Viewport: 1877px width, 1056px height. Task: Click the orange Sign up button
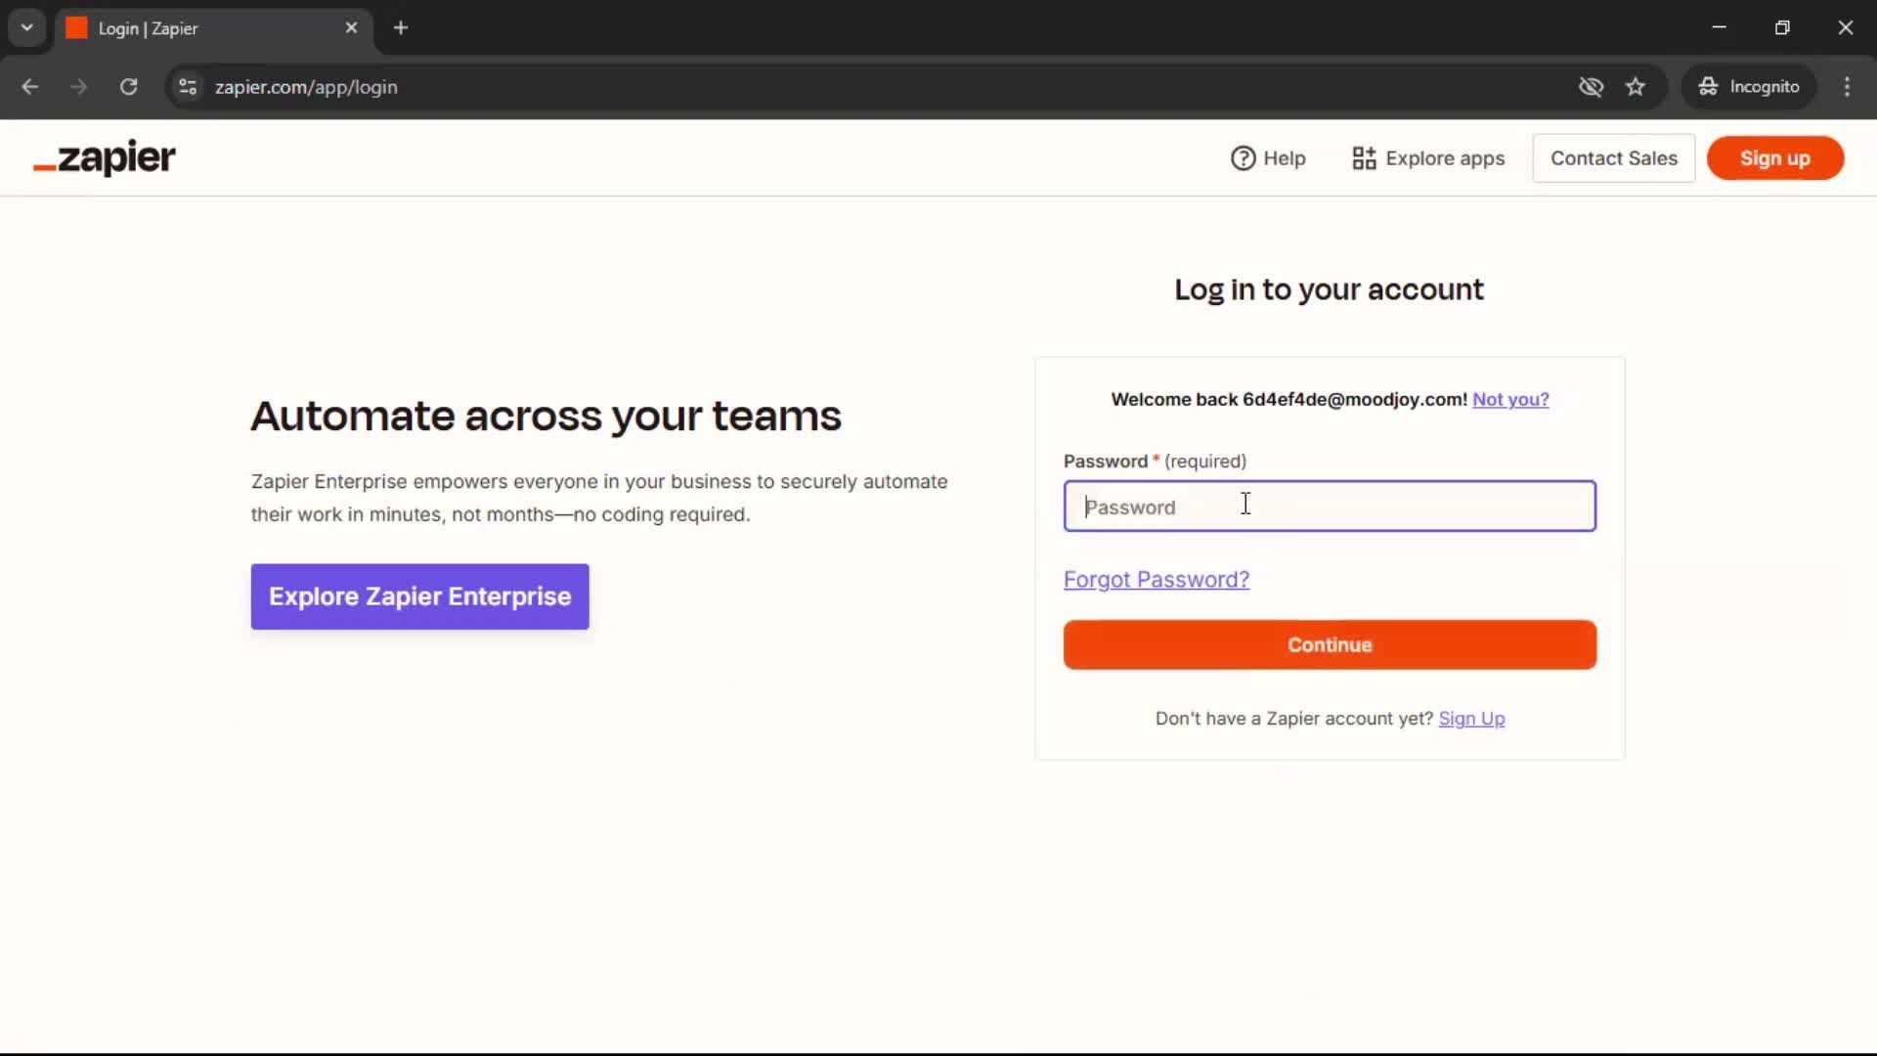click(x=1774, y=158)
